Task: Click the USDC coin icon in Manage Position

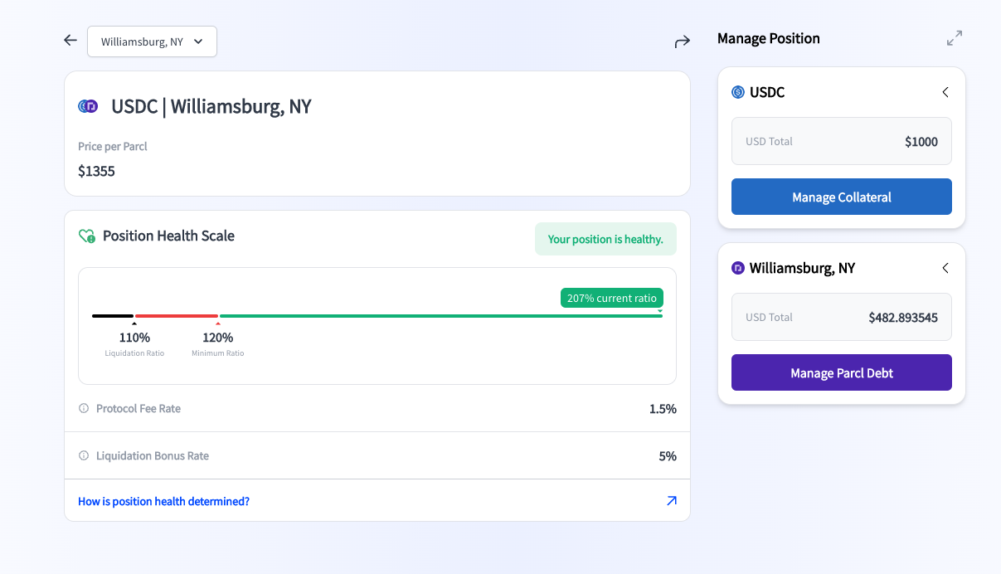Action: 738,92
